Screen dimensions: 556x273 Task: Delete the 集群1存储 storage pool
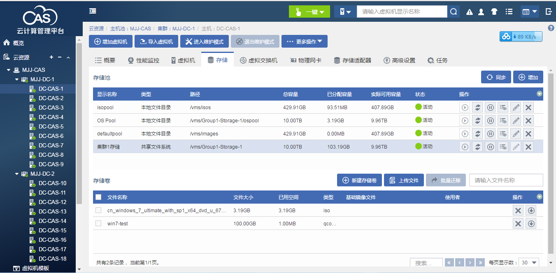pyautogui.click(x=528, y=147)
